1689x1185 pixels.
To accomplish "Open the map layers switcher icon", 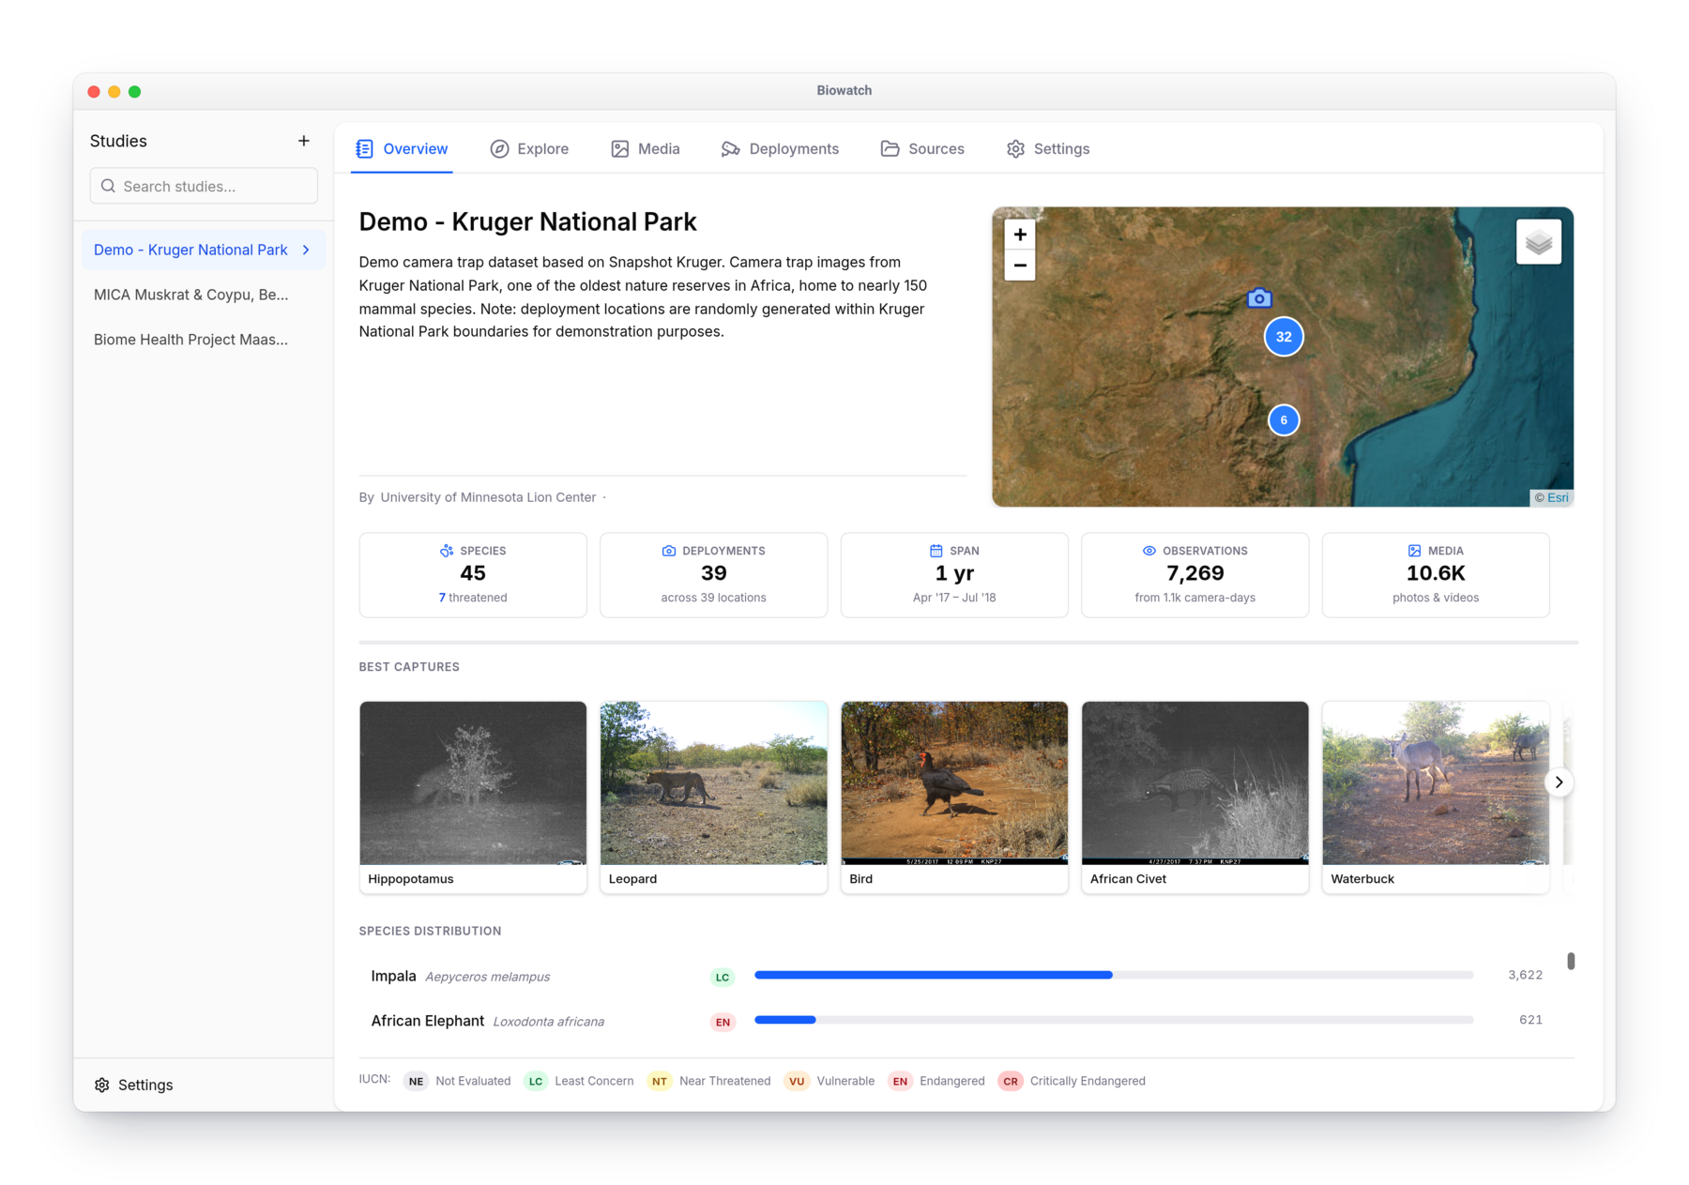I will pos(1538,242).
